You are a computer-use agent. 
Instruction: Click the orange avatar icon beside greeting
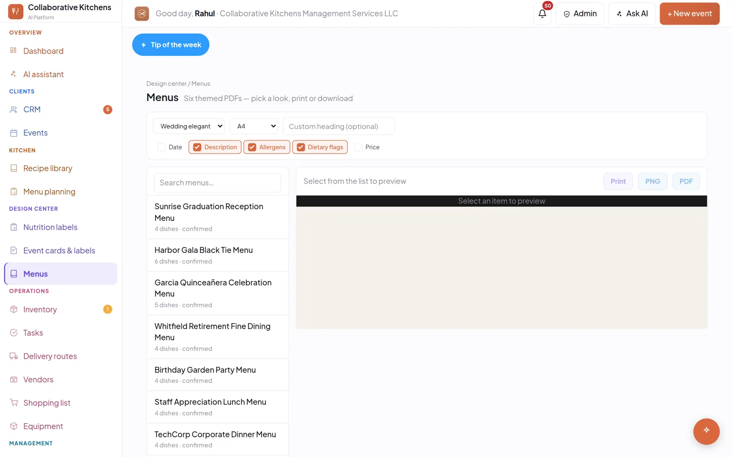(x=142, y=14)
